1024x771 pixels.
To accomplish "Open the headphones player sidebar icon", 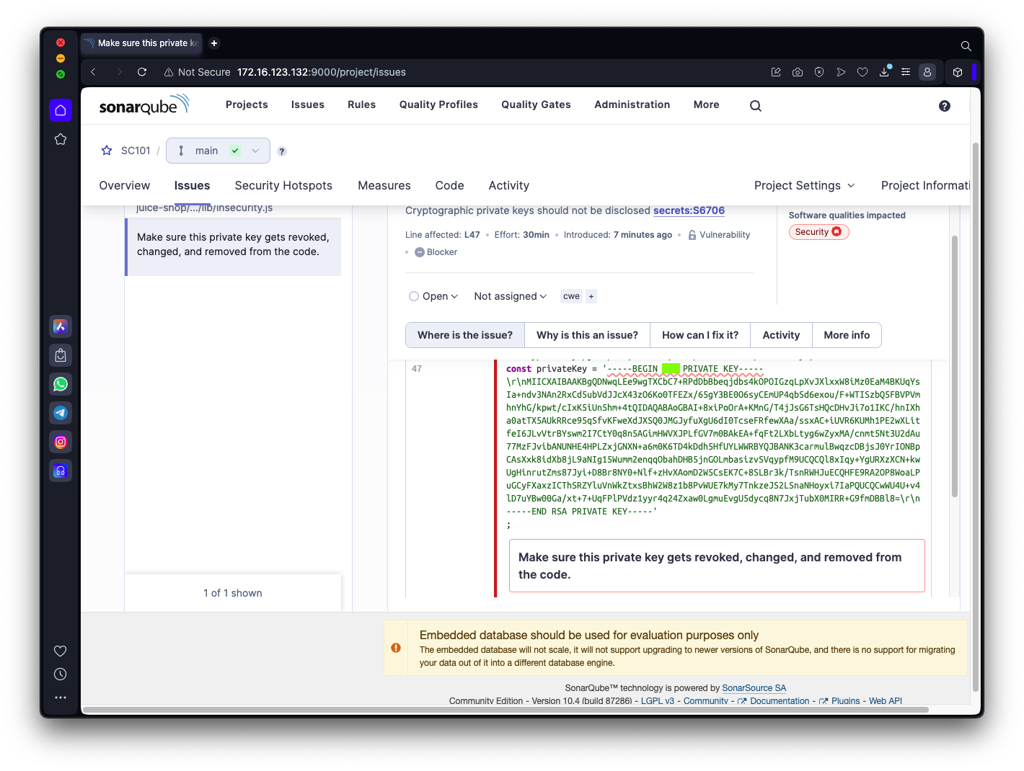I will [x=61, y=471].
